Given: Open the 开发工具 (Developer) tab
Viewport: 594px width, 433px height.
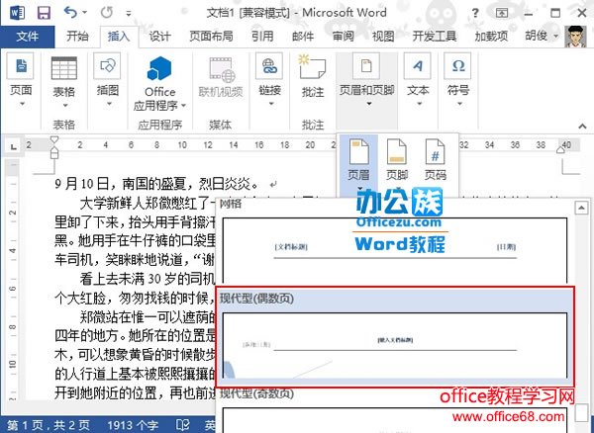Looking at the screenshot, I should click(x=435, y=37).
